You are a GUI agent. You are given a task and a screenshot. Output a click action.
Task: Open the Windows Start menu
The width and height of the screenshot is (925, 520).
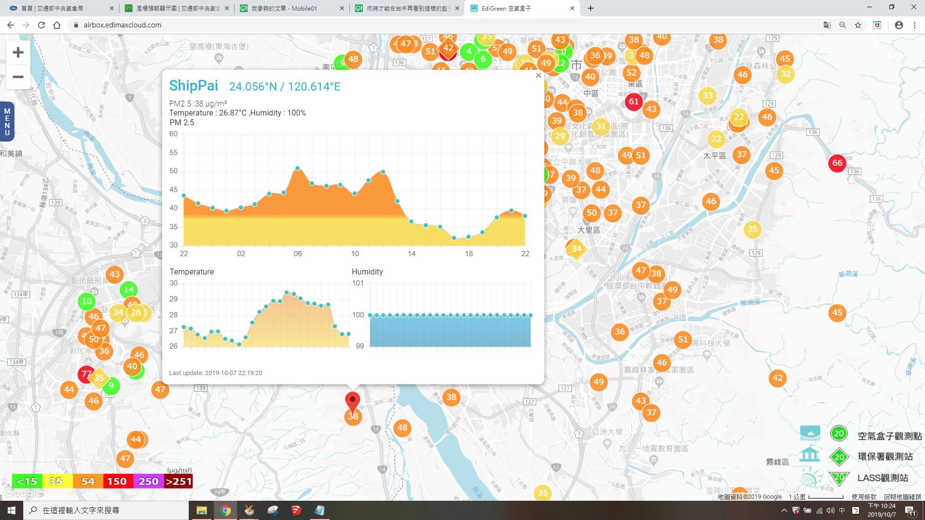click(12, 510)
